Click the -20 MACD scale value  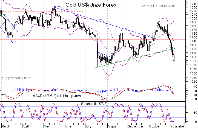click(194, 99)
